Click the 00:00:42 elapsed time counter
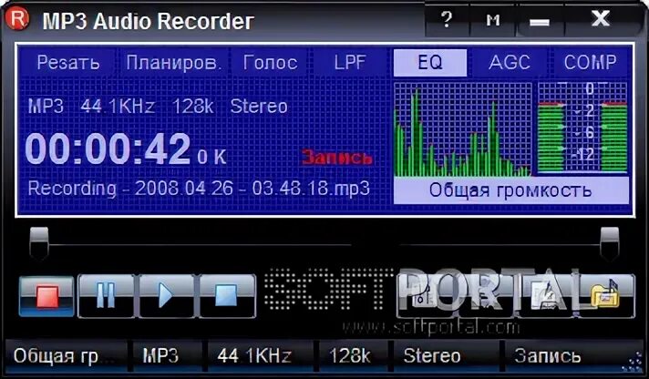The width and height of the screenshot is (649, 379). 108,149
